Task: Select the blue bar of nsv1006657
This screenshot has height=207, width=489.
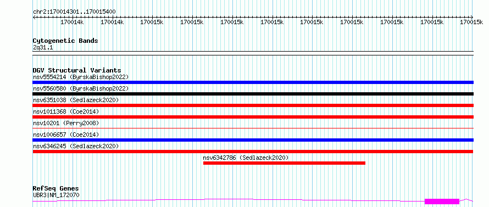Action: pos(253,140)
